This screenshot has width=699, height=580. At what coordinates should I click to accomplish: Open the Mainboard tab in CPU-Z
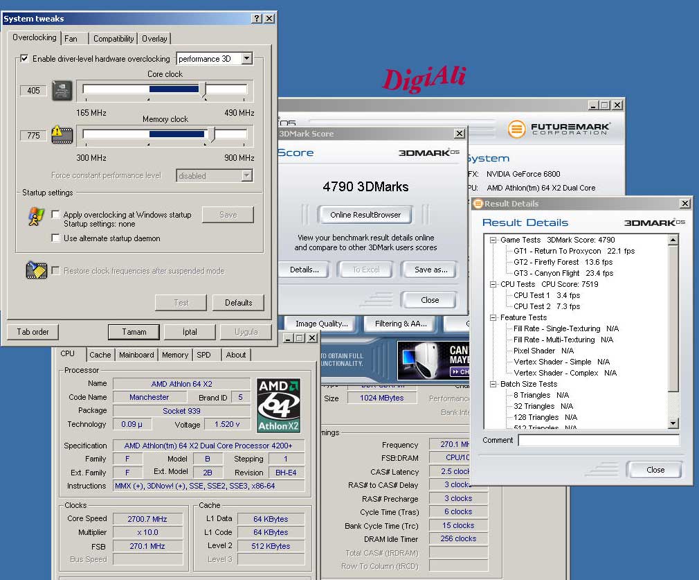[x=136, y=355]
